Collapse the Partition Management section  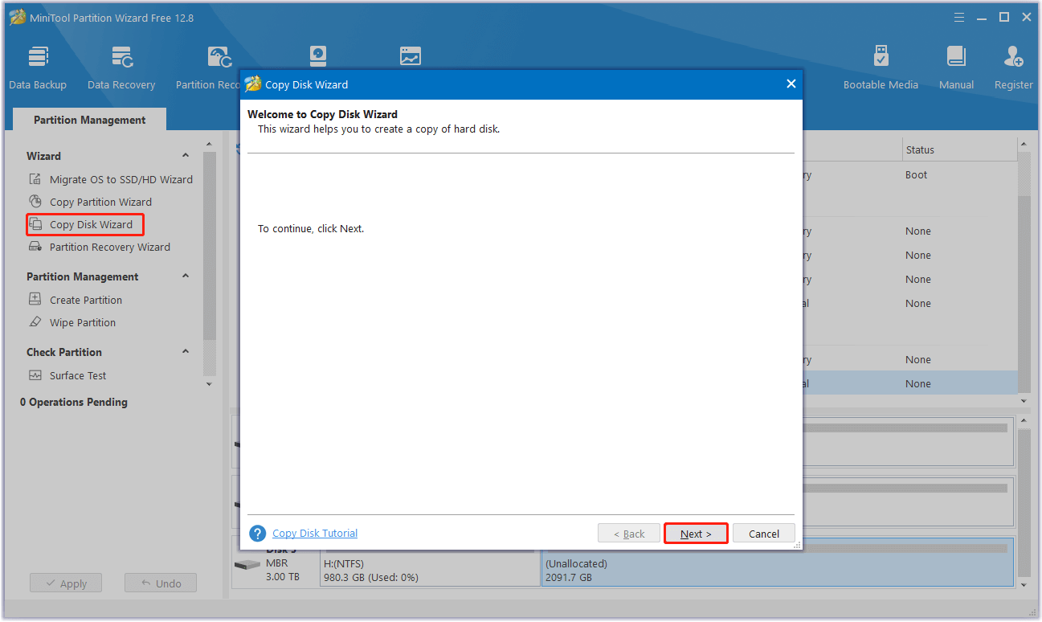pos(186,276)
